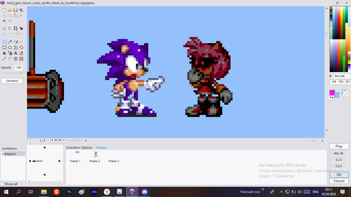Add a new frame with the plus button
The width and height of the screenshot is (351, 197).
click(x=60, y=140)
